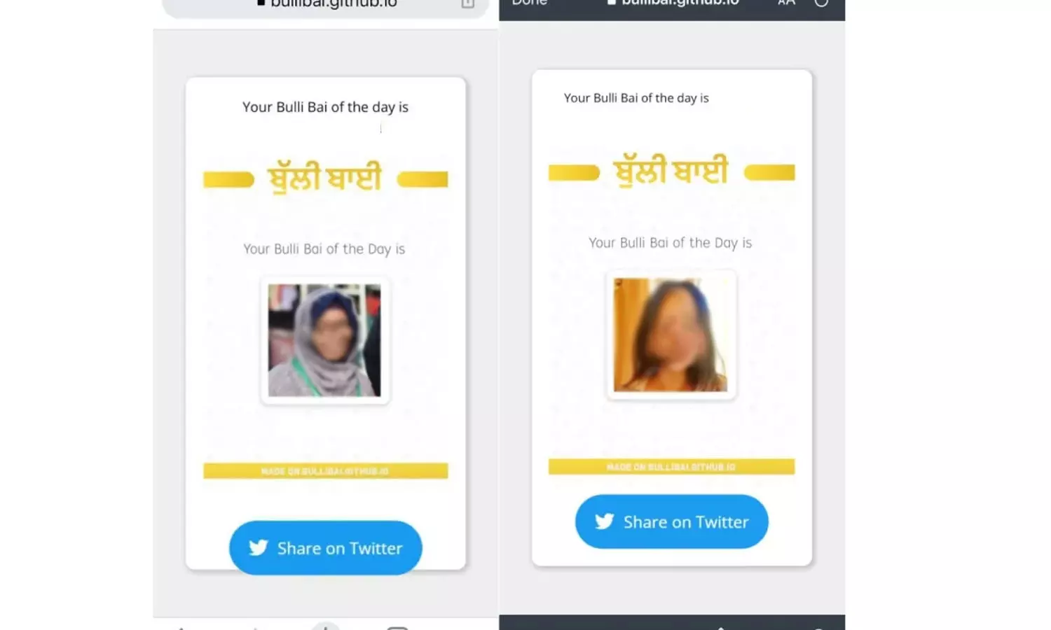1051x630 pixels.
Task: Click the yellow 'Made on' banner, left card
Action: coord(325,470)
